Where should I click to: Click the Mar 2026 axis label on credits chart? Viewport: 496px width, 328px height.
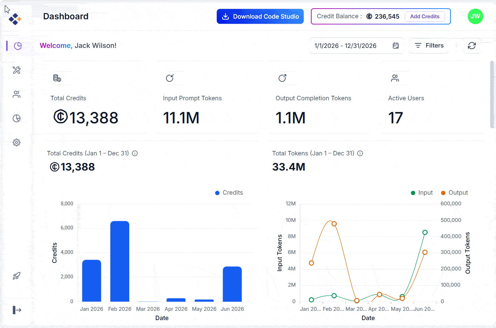[x=148, y=309]
